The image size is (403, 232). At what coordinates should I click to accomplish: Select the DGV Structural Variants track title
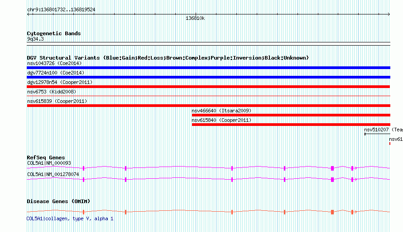168,58
